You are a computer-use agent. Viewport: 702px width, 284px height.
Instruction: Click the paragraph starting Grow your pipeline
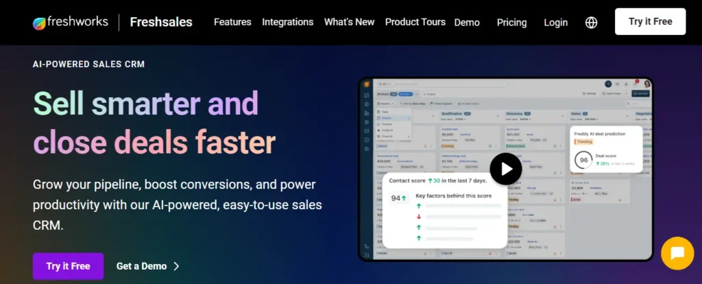[178, 204]
